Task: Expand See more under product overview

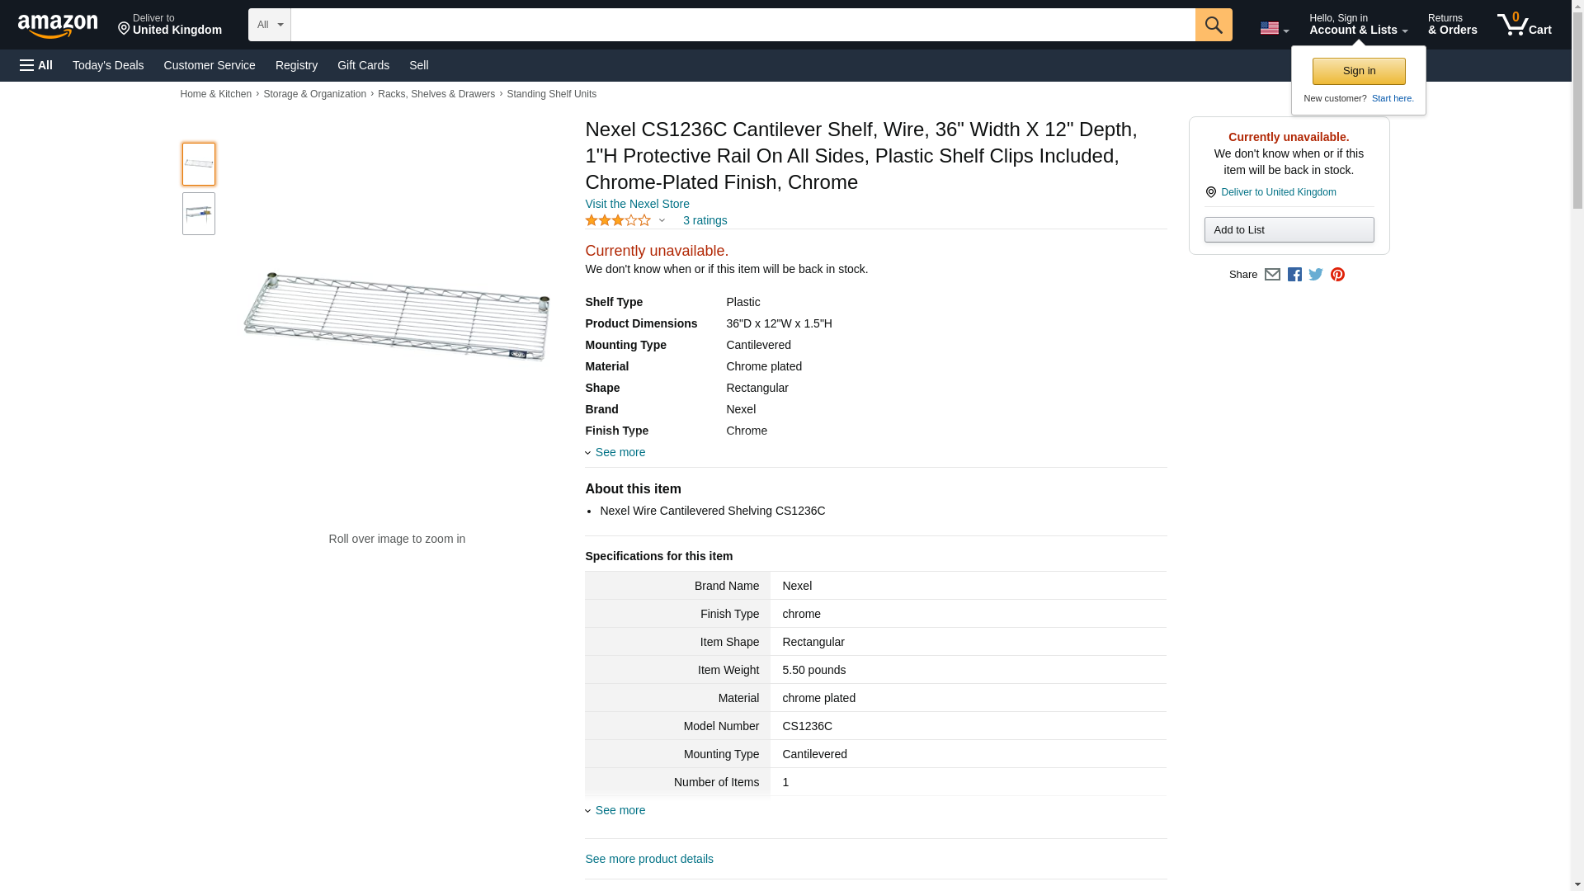Action: point(620,452)
